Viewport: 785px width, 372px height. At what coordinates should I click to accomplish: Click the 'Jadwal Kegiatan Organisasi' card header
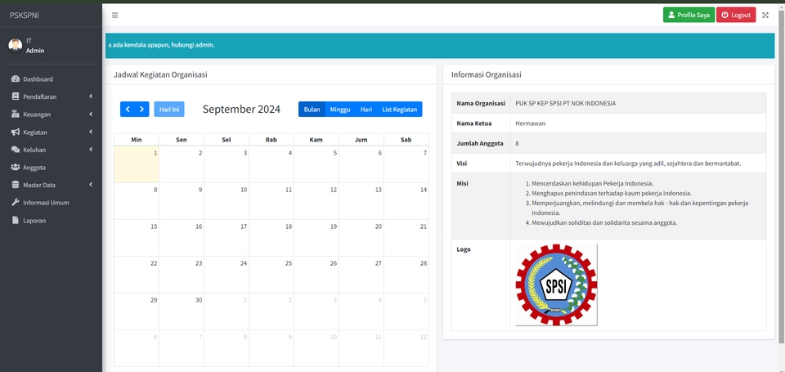pos(271,74)
